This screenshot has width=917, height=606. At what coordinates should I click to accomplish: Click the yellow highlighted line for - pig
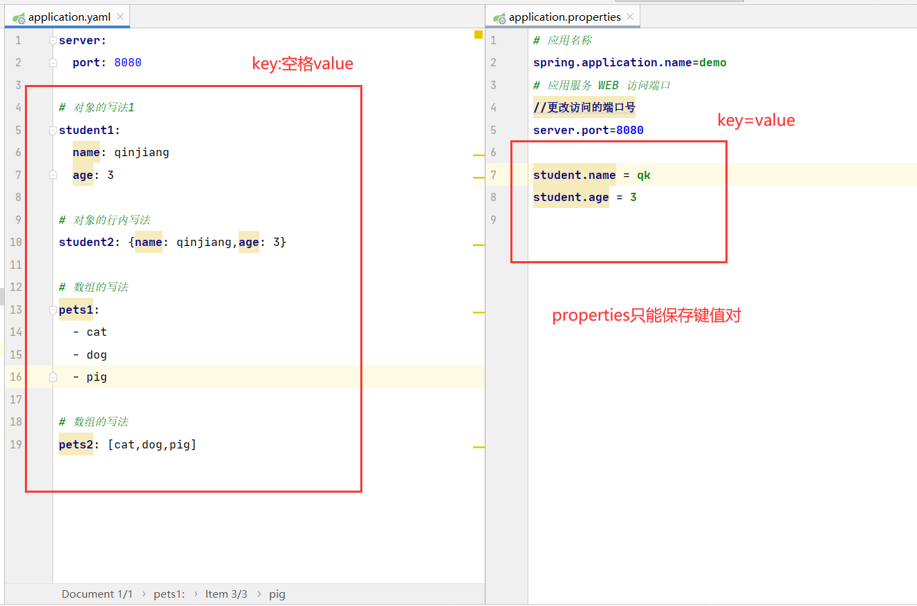[96, 377]
